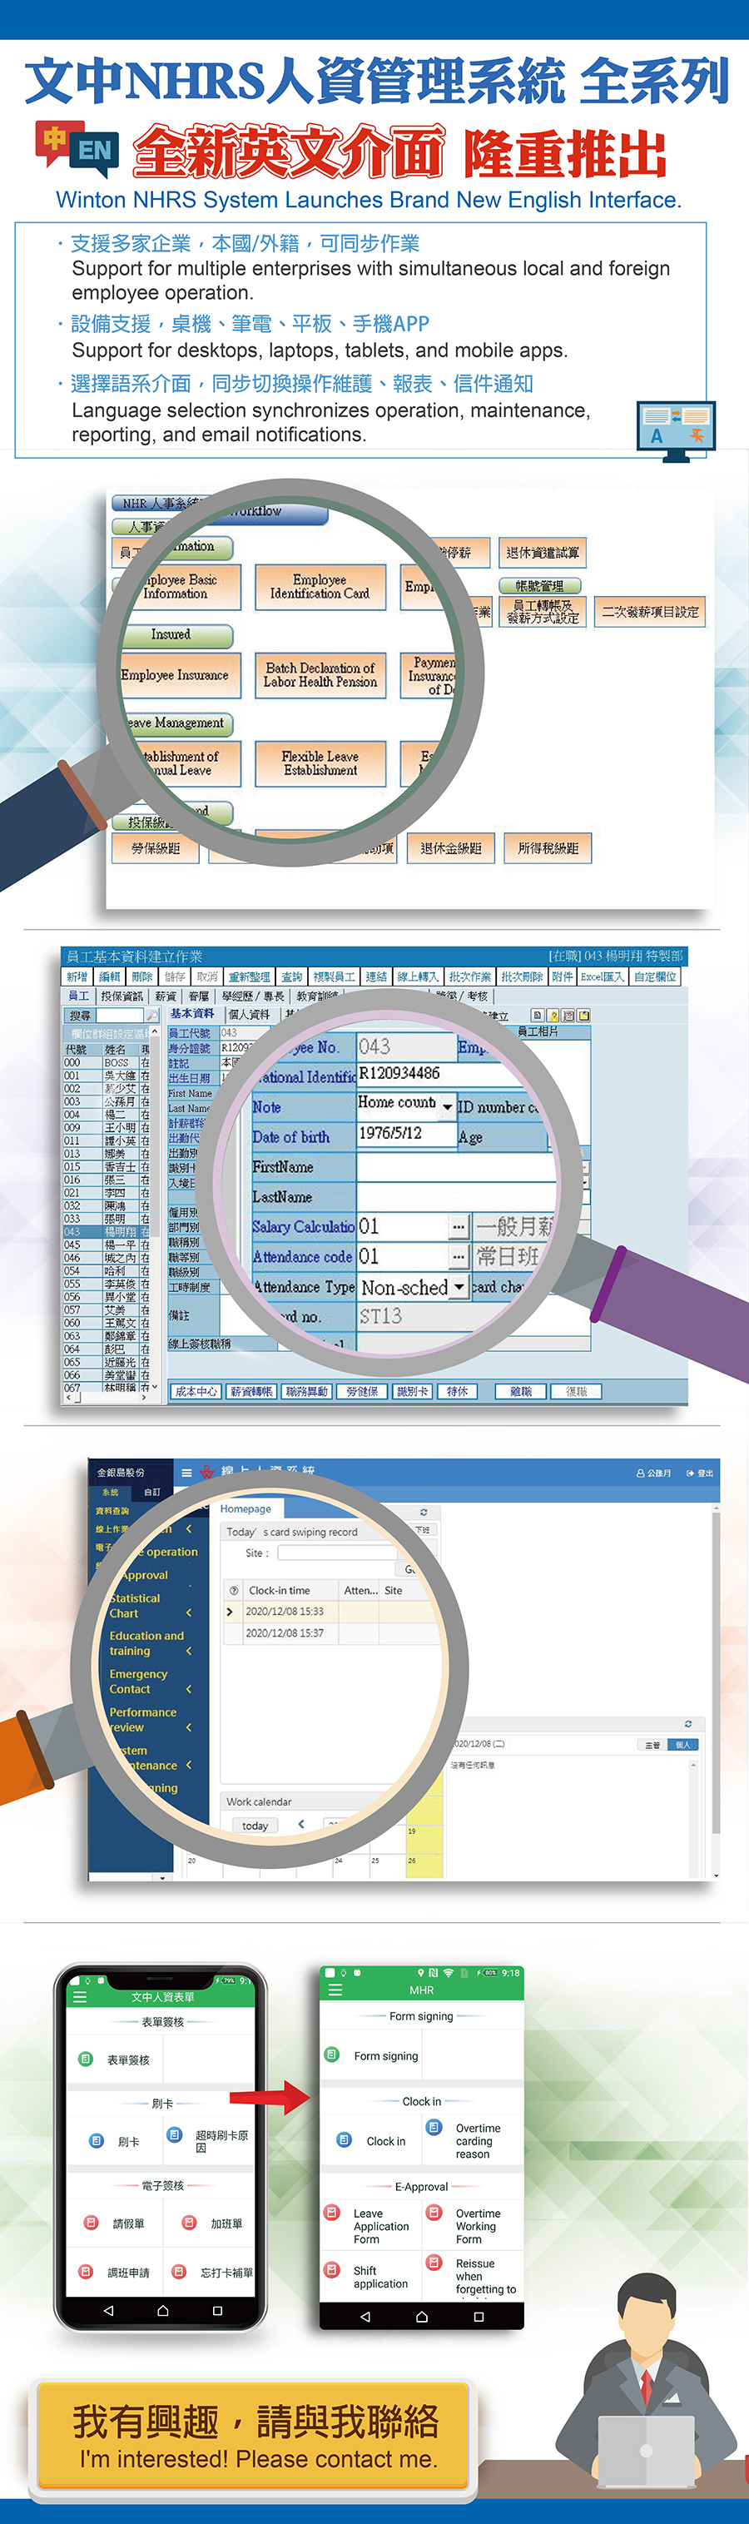Click the Site input field
This screenshot has height=2524, width=749.
pyautogui.click(x=337, y=1553)
